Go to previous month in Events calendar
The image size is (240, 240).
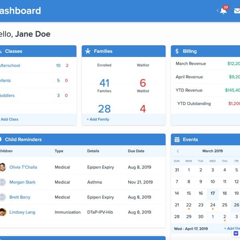pos(178,151)
